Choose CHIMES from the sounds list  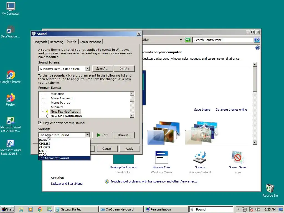pos(64,144)
